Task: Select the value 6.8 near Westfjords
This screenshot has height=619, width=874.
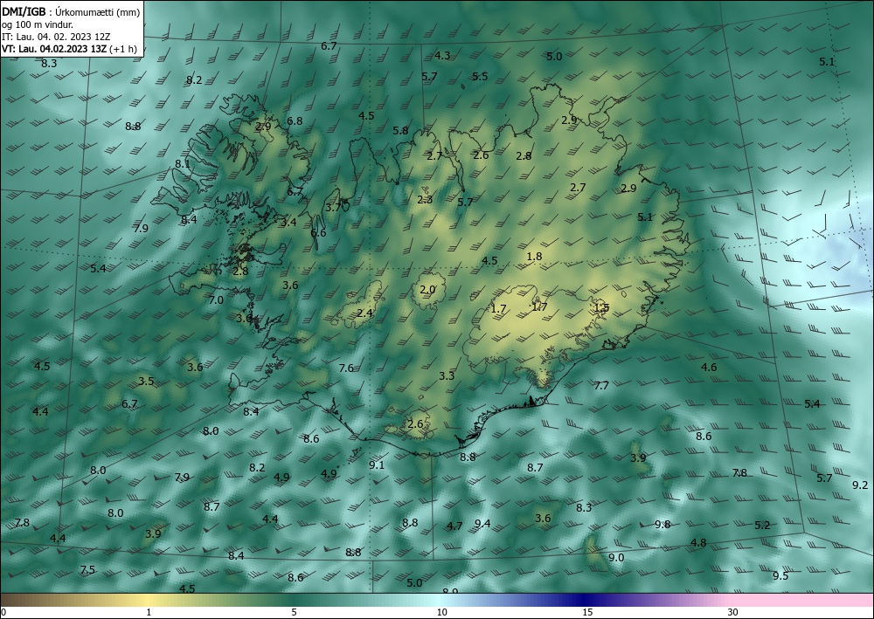Action: tap(295, 121)
